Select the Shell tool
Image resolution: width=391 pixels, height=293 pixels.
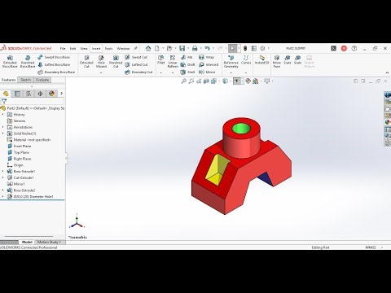click(187, 72)
